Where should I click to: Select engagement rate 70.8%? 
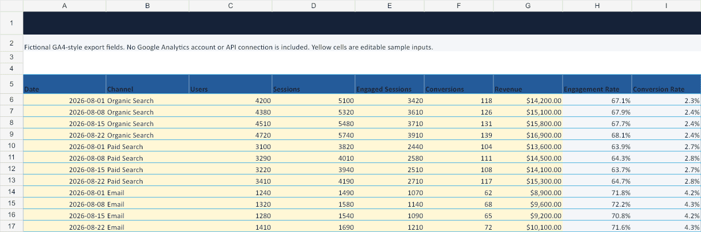597,215
